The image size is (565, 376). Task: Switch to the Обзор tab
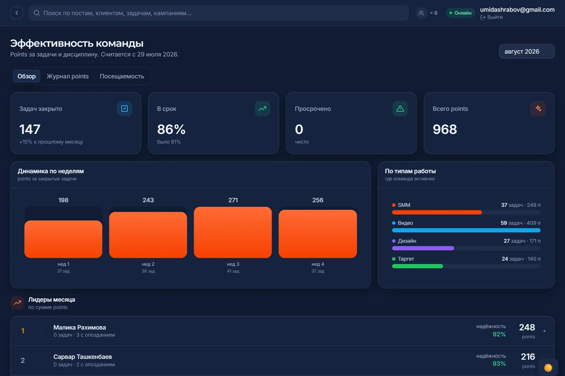pyautogui.click(x=26, y=76)
